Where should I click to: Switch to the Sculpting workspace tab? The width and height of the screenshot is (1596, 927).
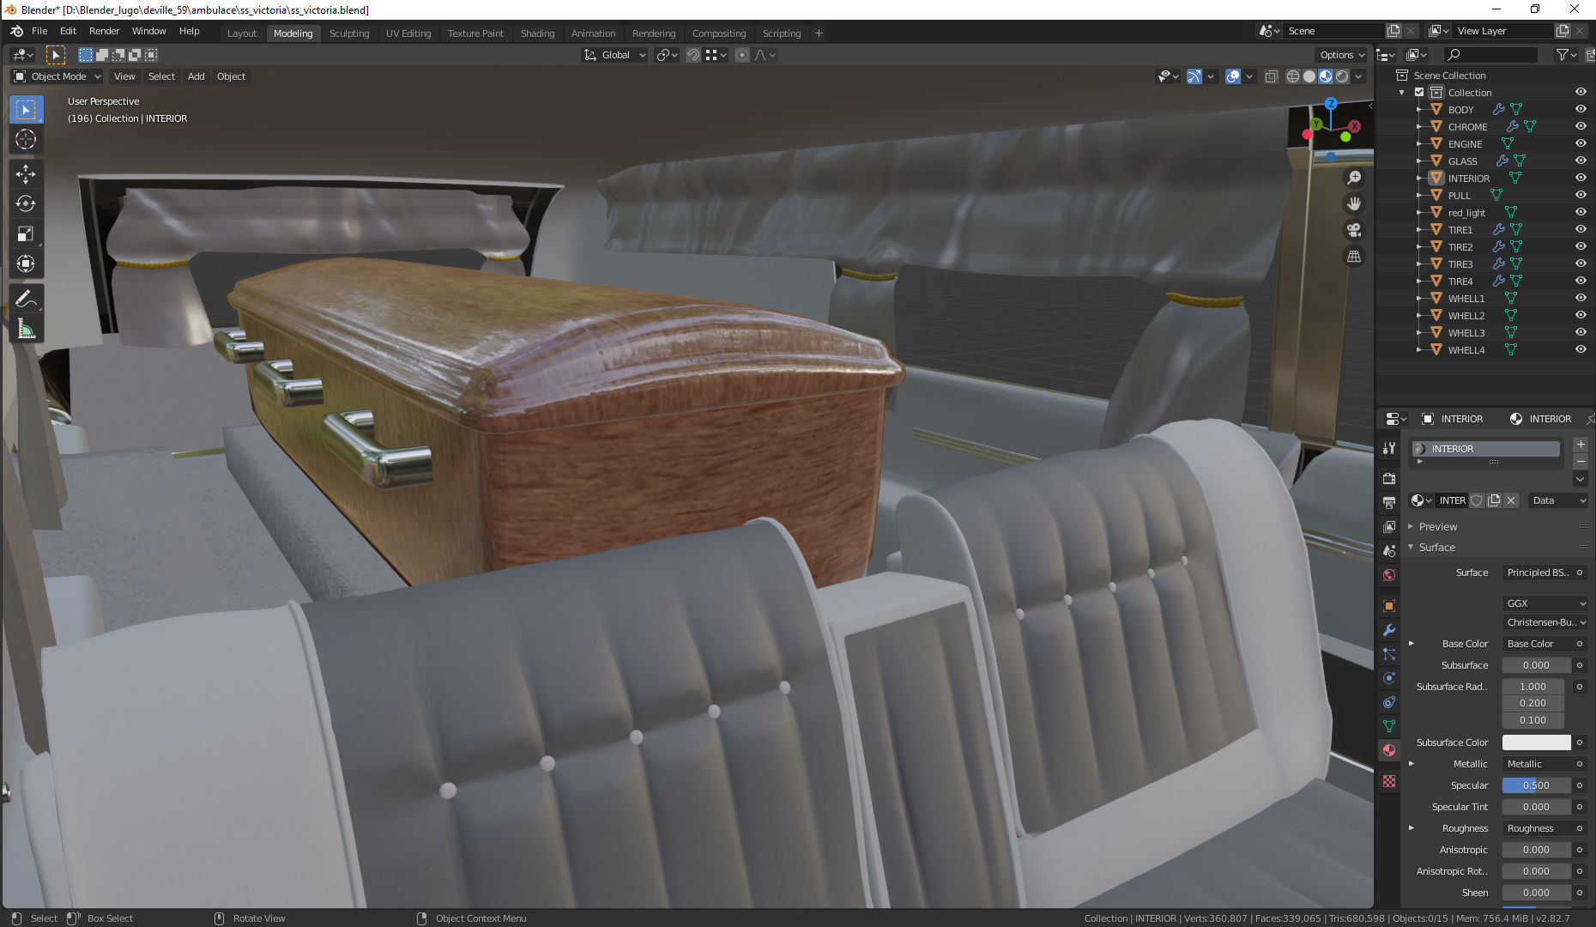[x=349, y=33]
